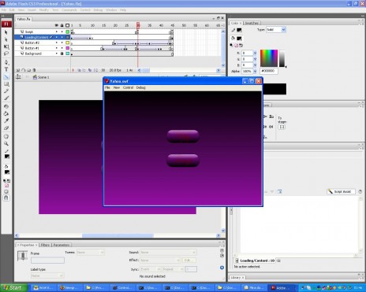Toggle visibility dot of Script layer
The width and height of the screenshot is (366, 292).
pyautogui.click(x=57, y=31)
